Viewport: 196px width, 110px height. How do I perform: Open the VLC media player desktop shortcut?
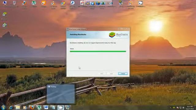point(53,5)
